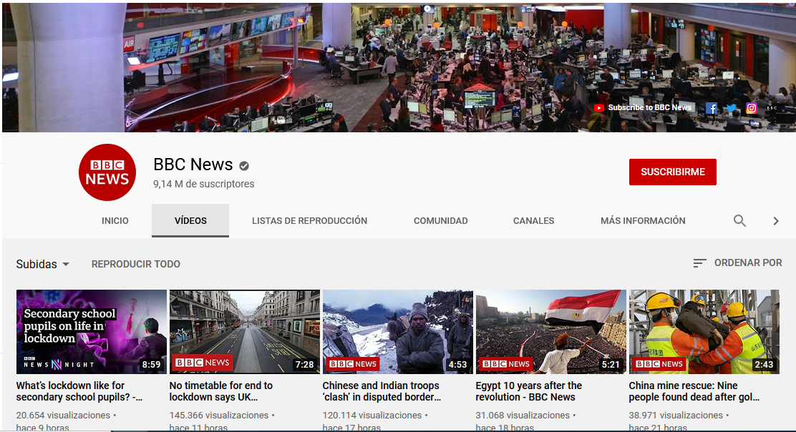Open the ORDENAR POR sort menu
Image resolution: width=796 pixels, height=432 pixels.
pyautogui.click(x=737, y=263)
